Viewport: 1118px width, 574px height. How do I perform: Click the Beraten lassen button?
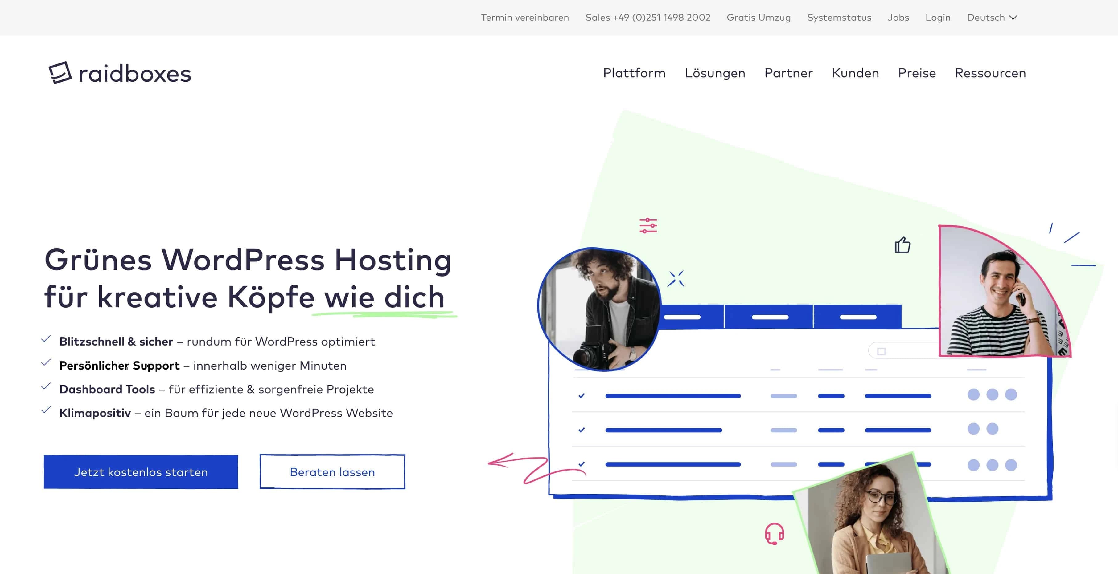pyautogui.click(x=332, y=472)
